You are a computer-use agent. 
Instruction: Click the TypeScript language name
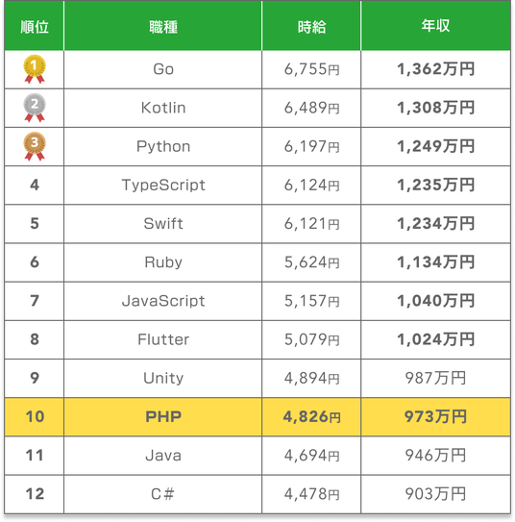click(x=163, y=185)
